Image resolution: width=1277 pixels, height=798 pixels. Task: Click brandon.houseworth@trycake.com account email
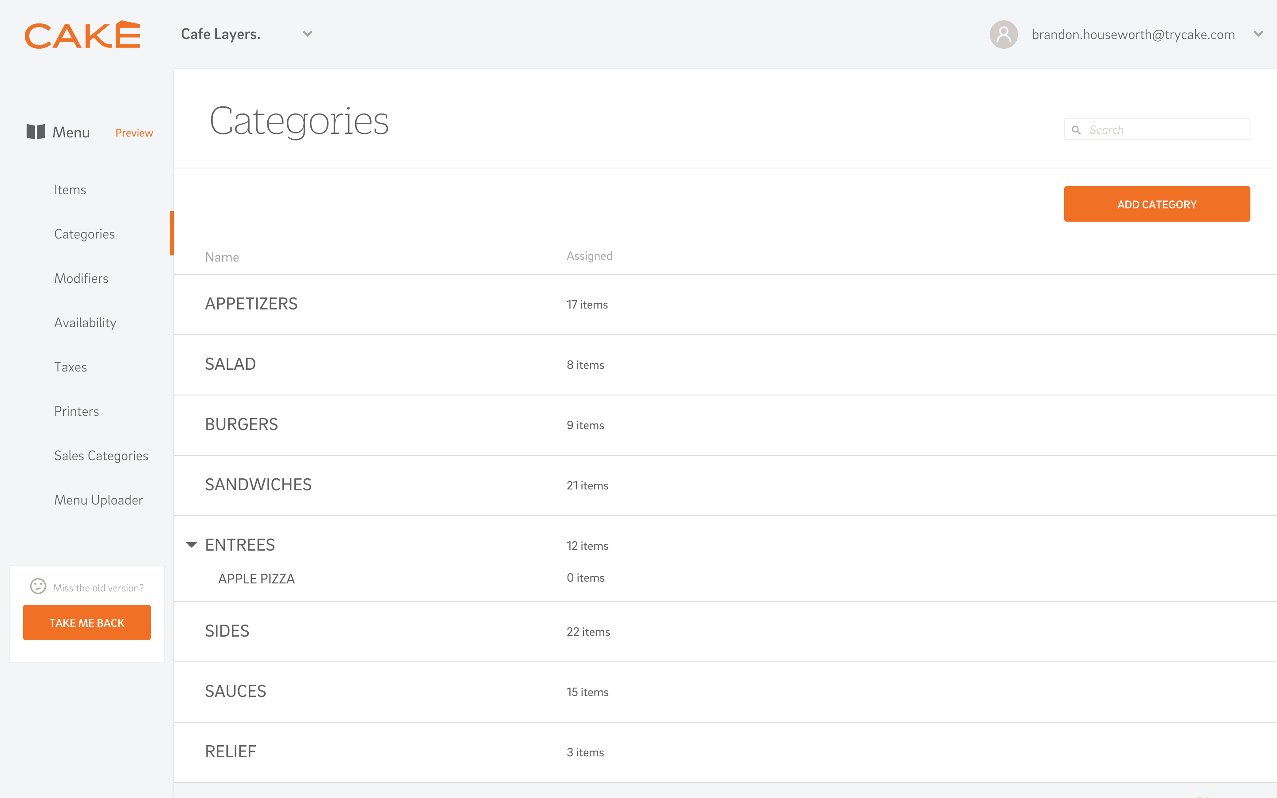[1133, 35]
